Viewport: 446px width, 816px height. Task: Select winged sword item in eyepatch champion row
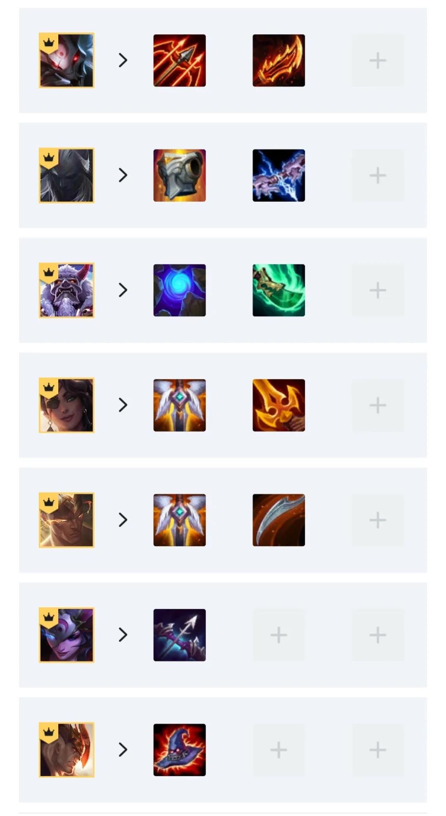(x=179, y=405)
